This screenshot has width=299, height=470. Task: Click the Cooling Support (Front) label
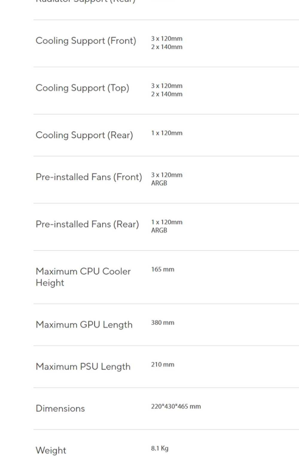click(x=86, y=41)
